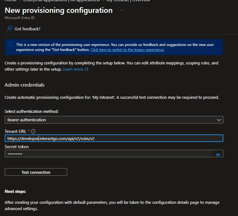The width and height of the screenshot is (238, 216).
Task: Open My Intranet Overview breadcrumb
Action: click(x=128, y=1)
